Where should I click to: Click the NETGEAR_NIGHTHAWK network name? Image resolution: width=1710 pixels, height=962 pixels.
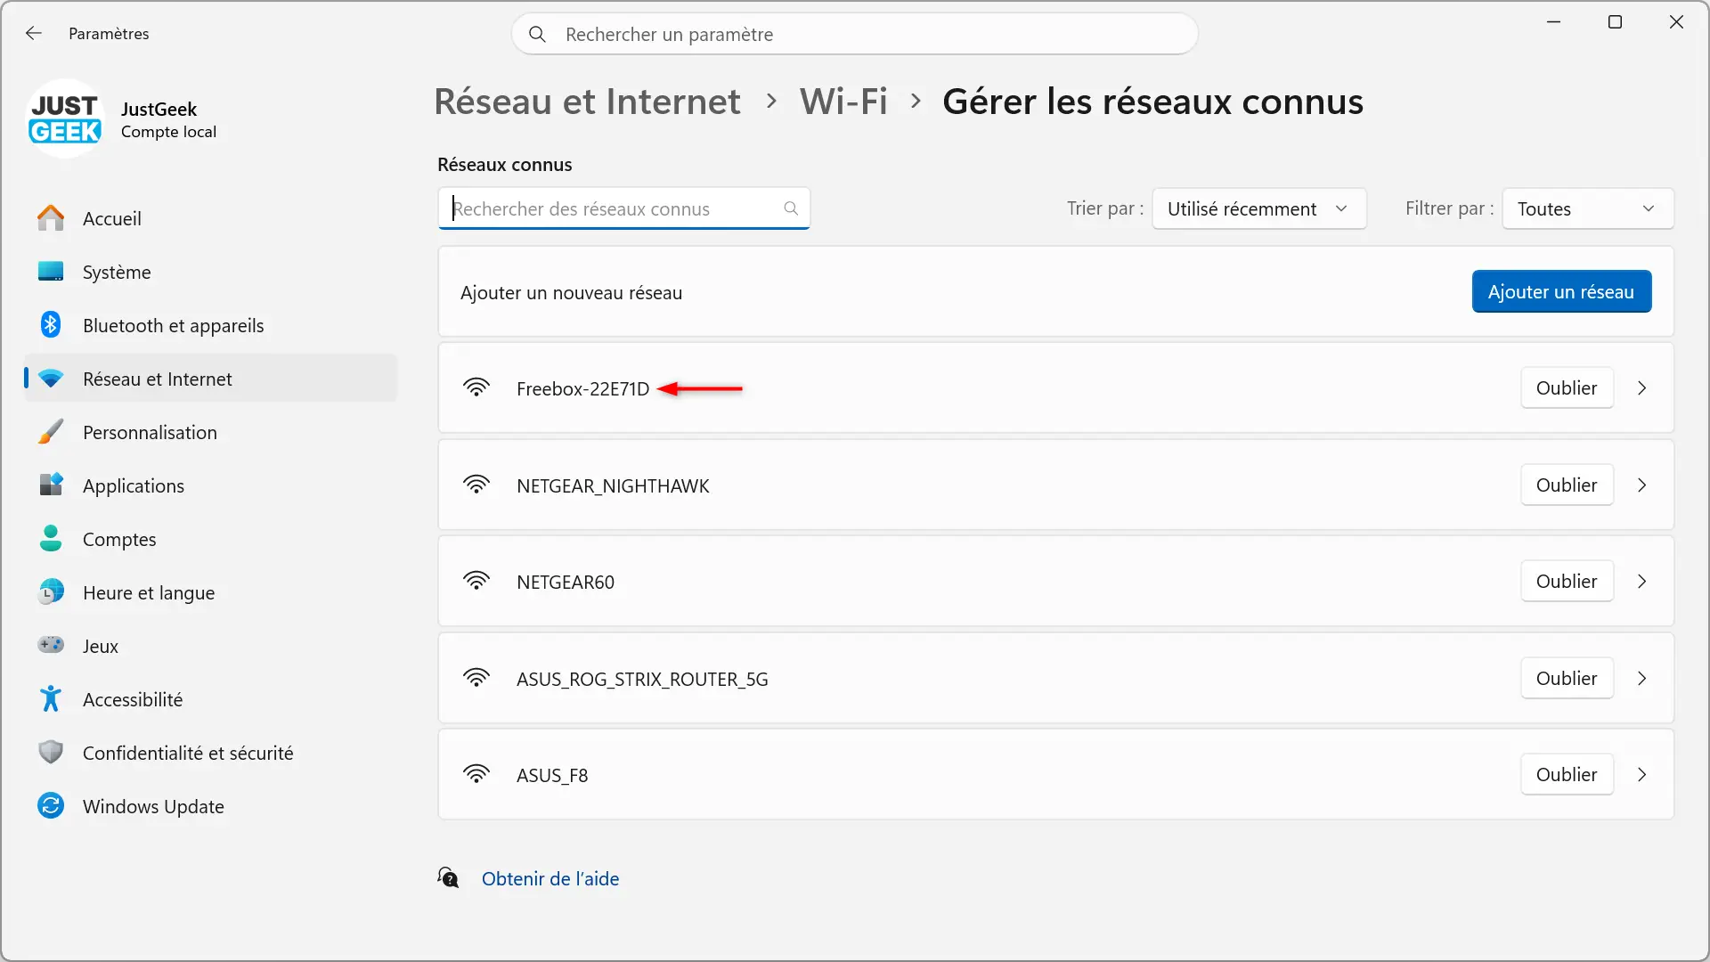click(x=613, y=485)
